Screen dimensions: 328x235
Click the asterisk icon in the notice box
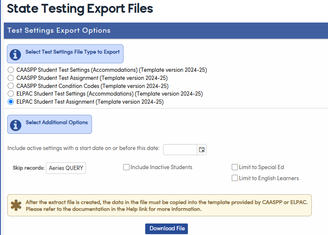pos(16,205)
